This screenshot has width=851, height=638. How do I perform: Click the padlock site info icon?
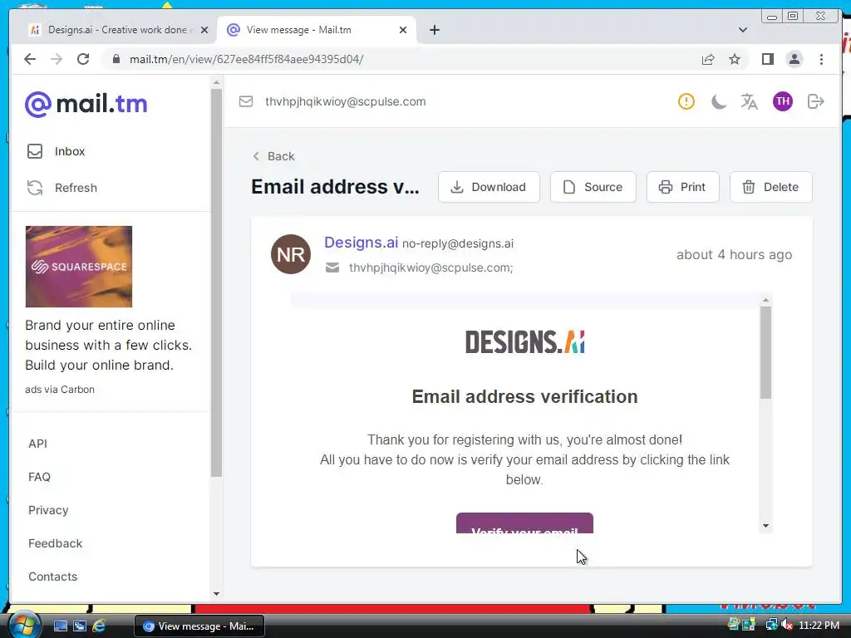116,59
